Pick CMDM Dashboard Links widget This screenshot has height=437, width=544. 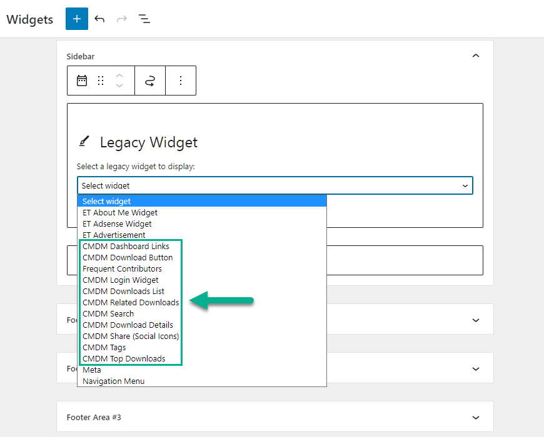pos(202,246)
